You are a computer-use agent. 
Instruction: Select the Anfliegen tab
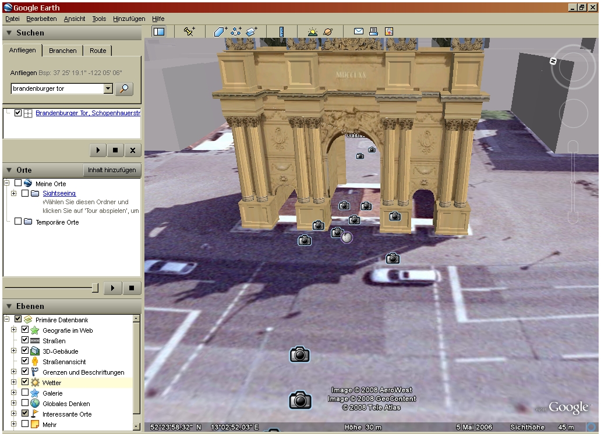click(23, 50)
